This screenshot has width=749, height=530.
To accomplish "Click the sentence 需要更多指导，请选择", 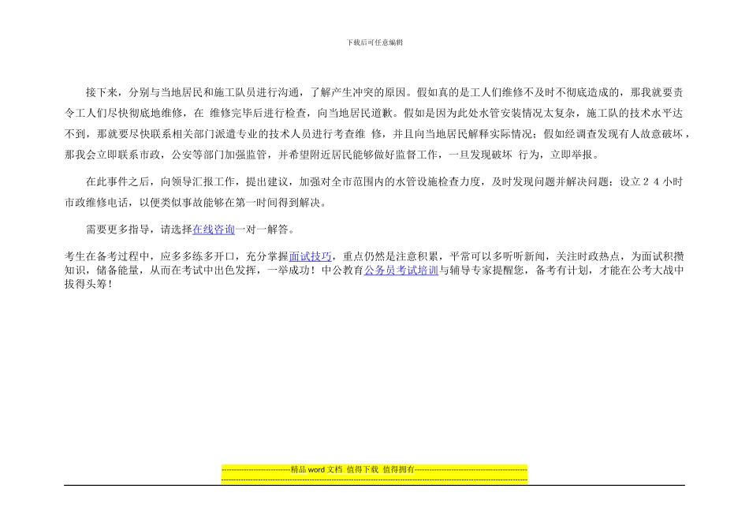I will pyautogui.click(x=139, y=230).
